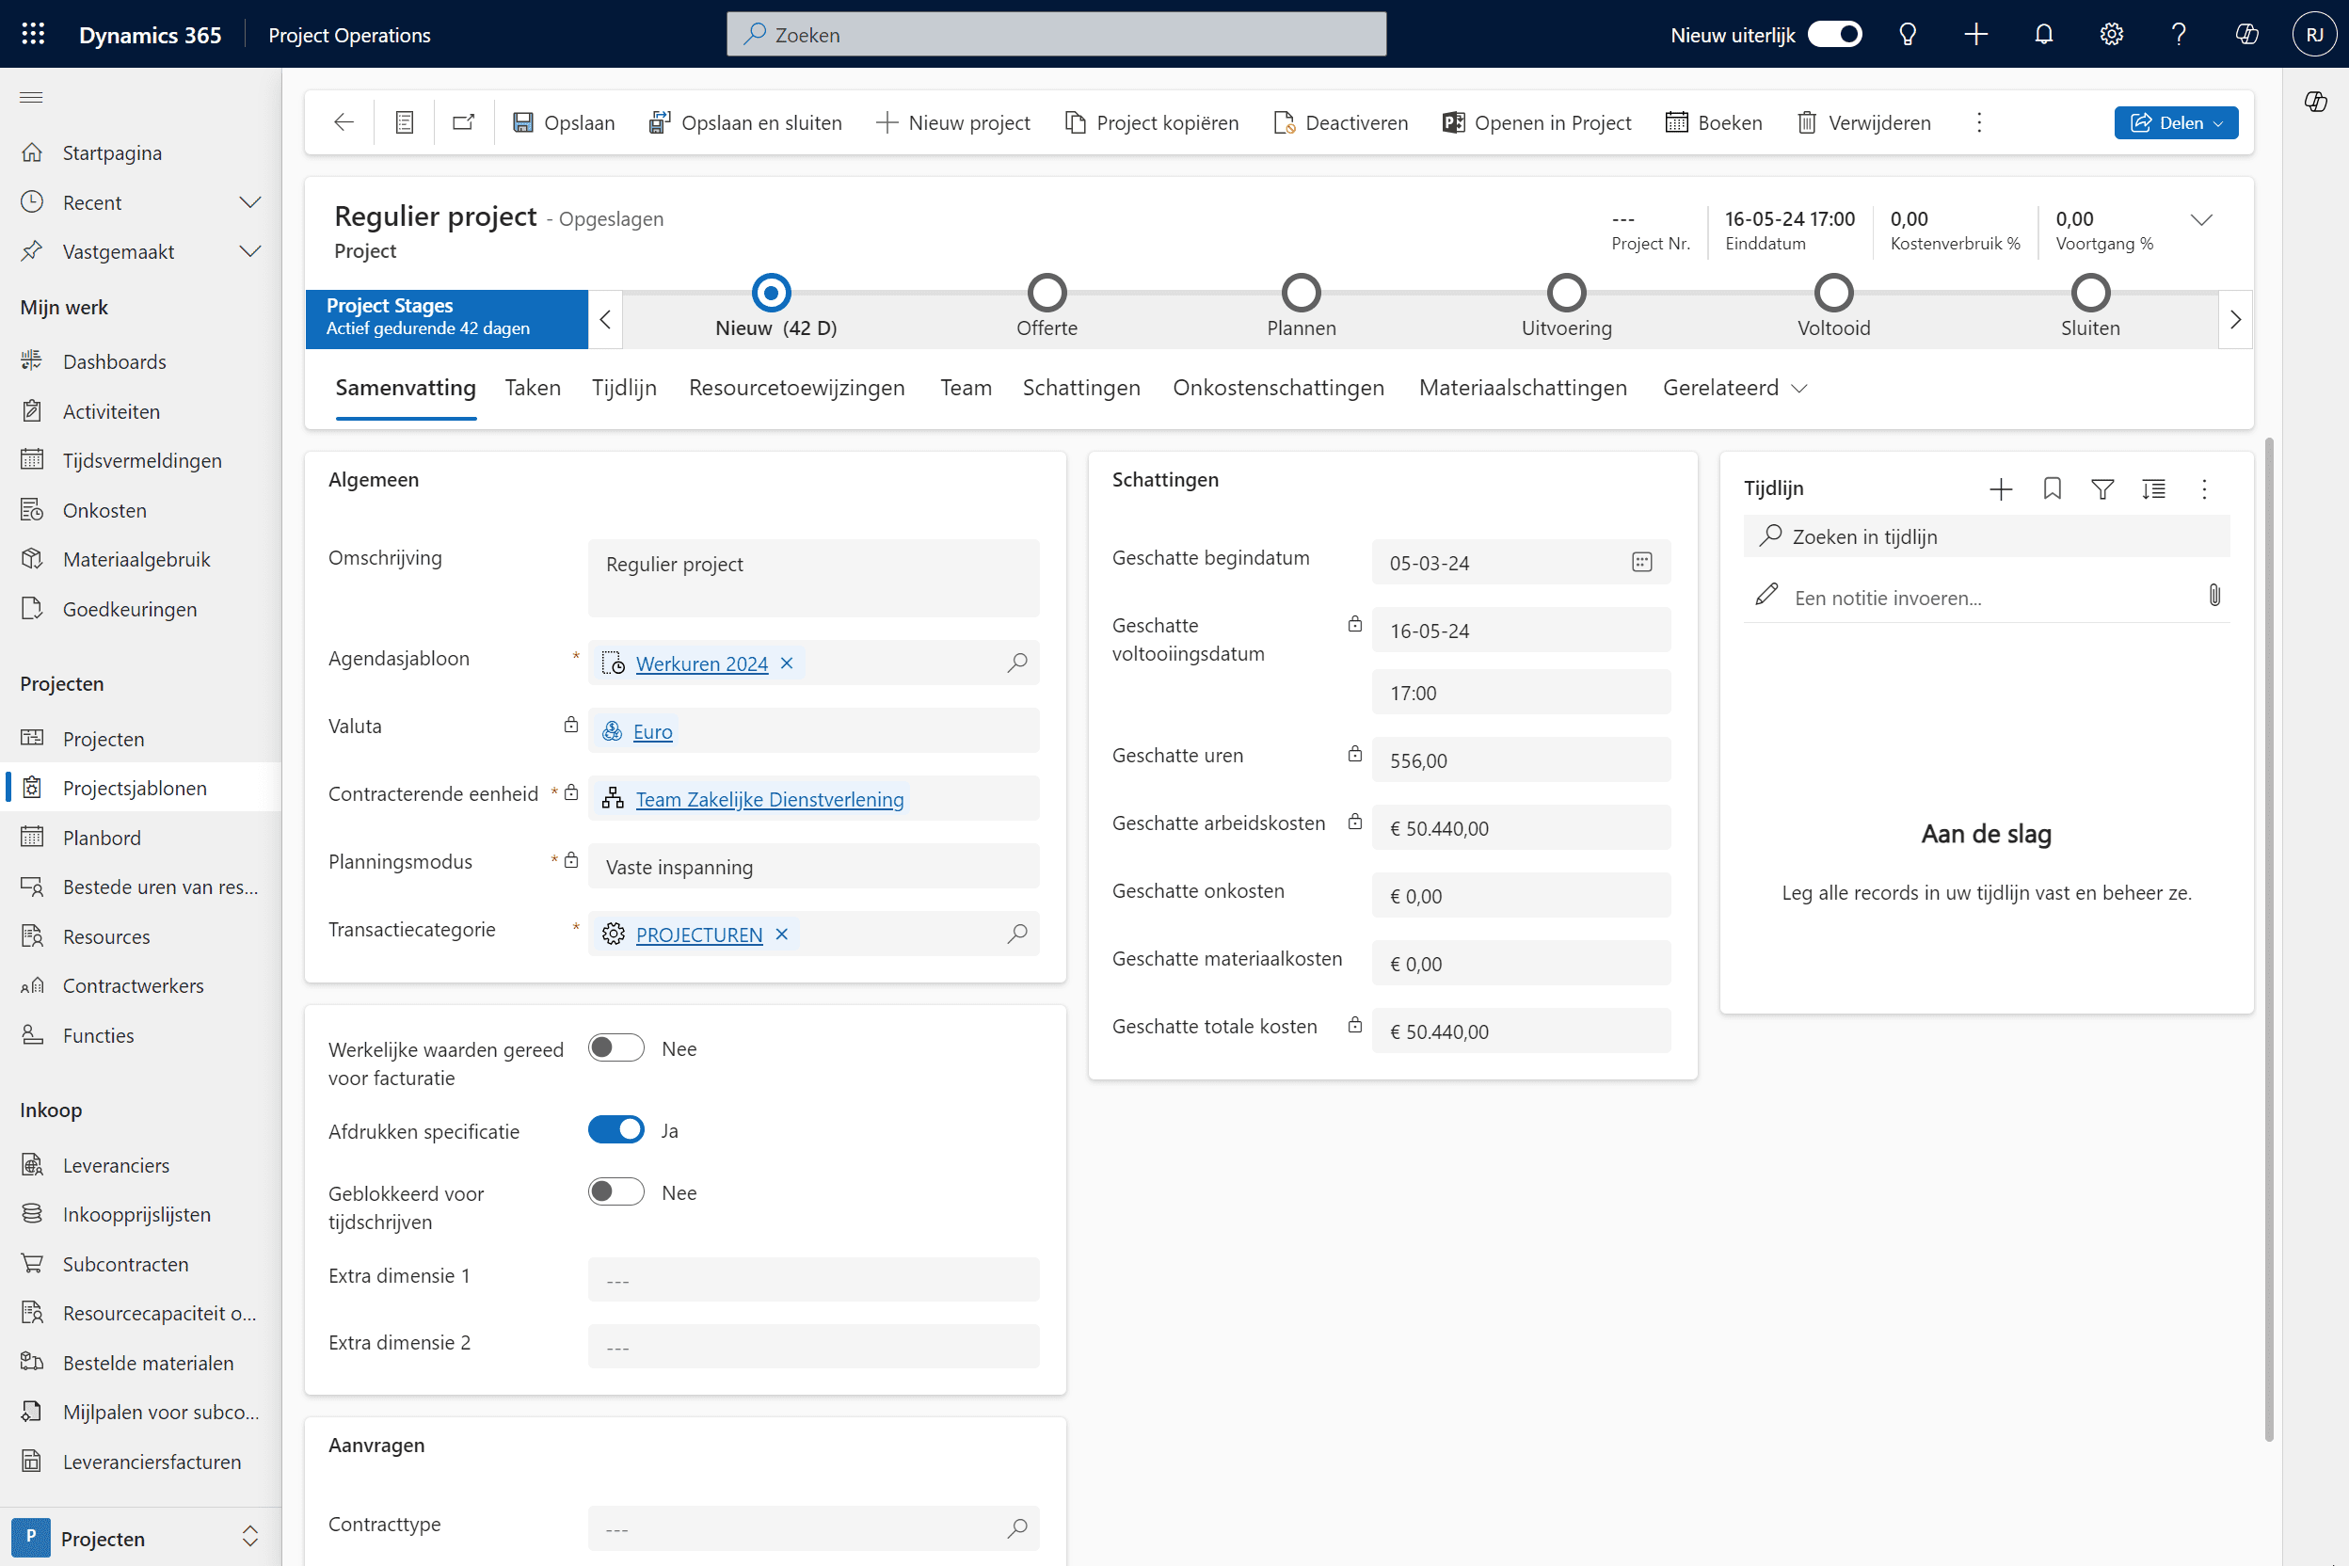Toggle Afdrukken specificatie switch
Screen dimensions: 2349x1566
click(616, 1129)
